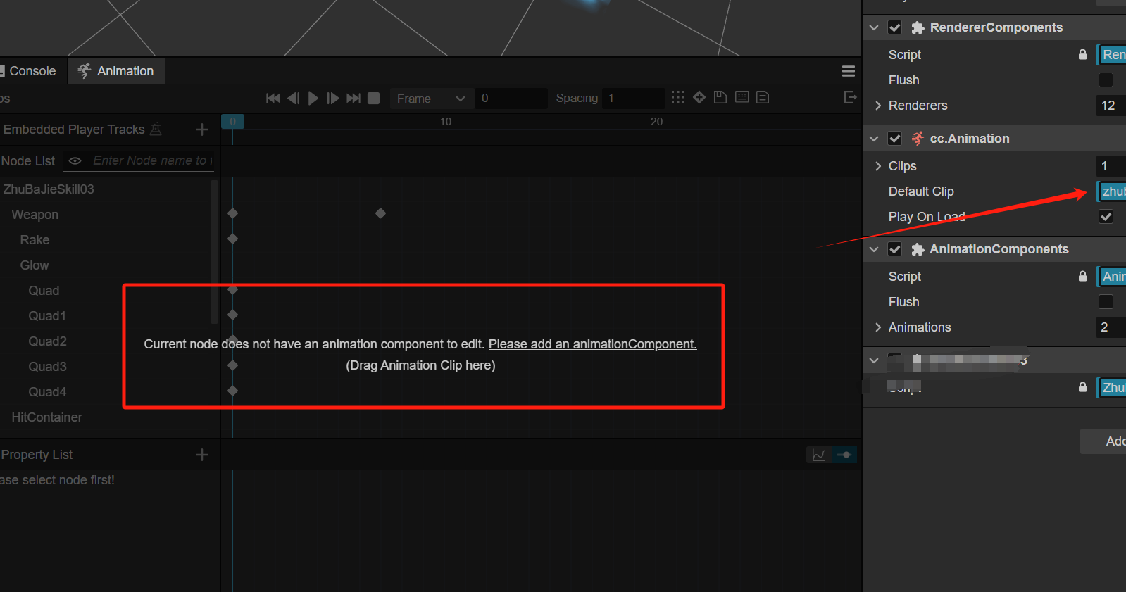Expand the Animations array
Image resolution: width=1126 pixels, height=592 pixels.
878,327
